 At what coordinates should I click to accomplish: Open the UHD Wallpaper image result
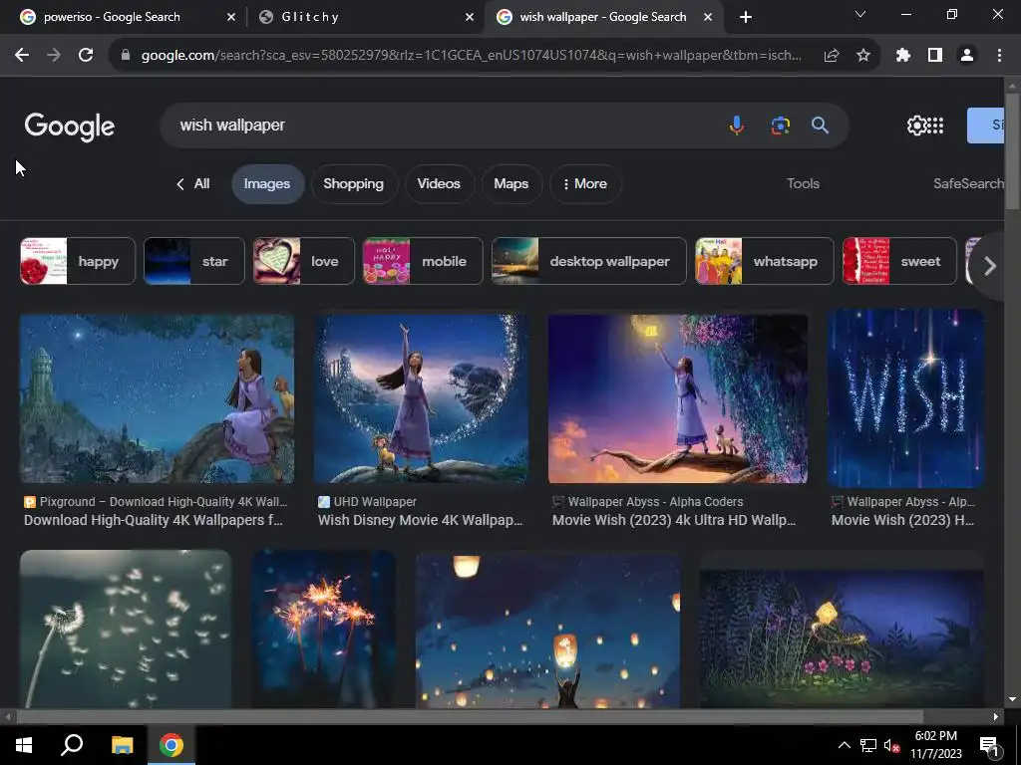[x=422, y=398]
